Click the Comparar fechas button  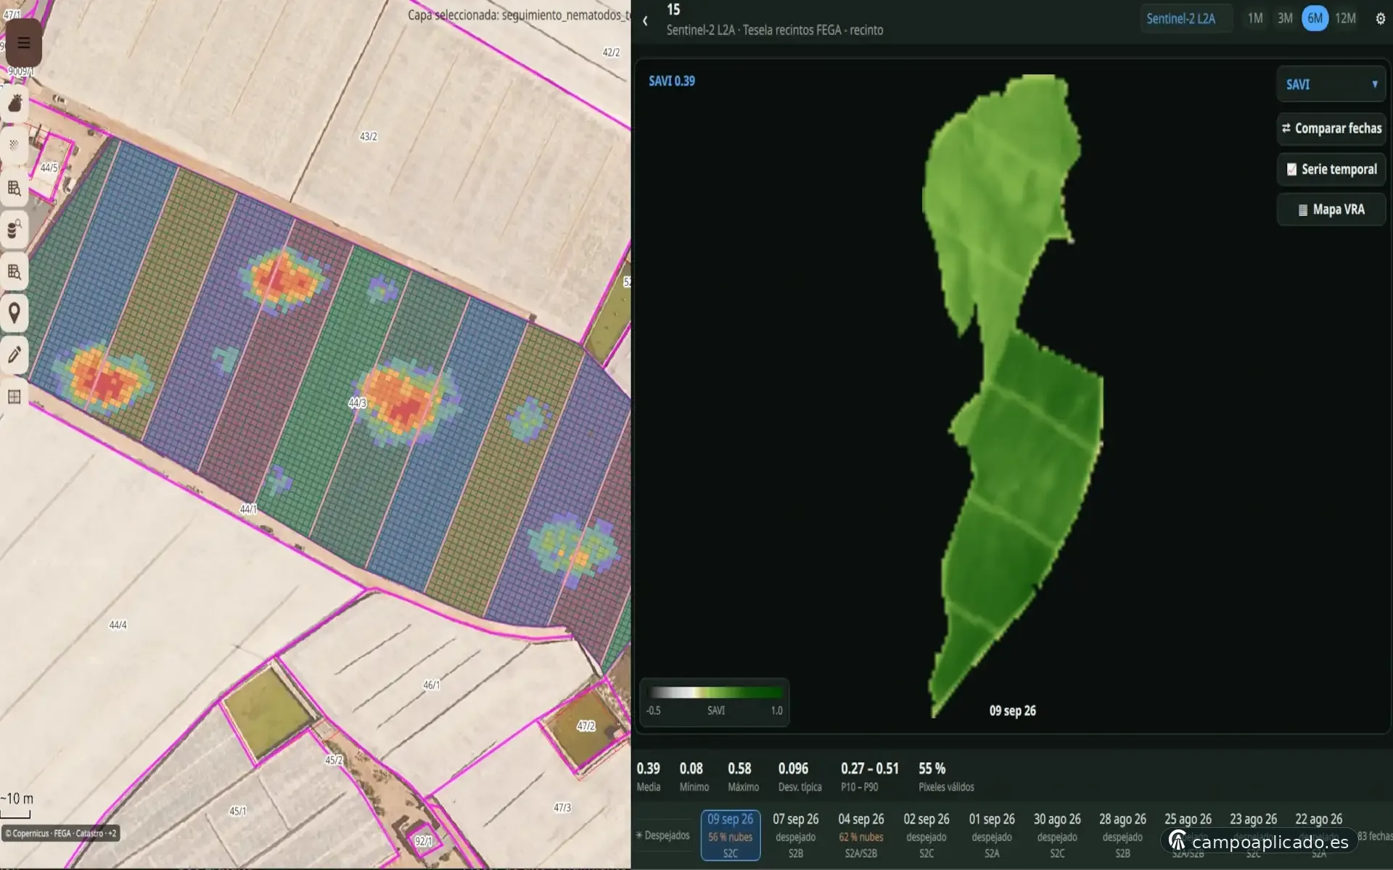click(x=1331, y=128)
